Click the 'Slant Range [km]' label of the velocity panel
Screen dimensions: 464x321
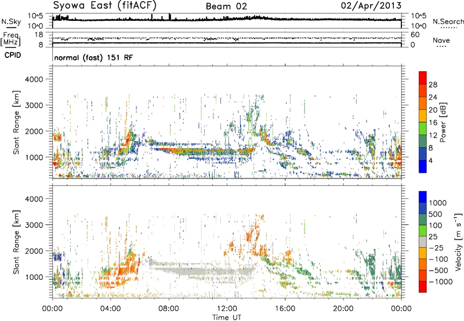(16, 242)
